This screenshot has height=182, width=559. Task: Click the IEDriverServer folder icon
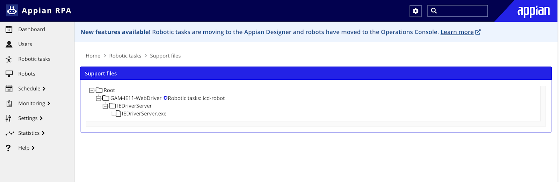pyautogui.click(x=112, y=106)
